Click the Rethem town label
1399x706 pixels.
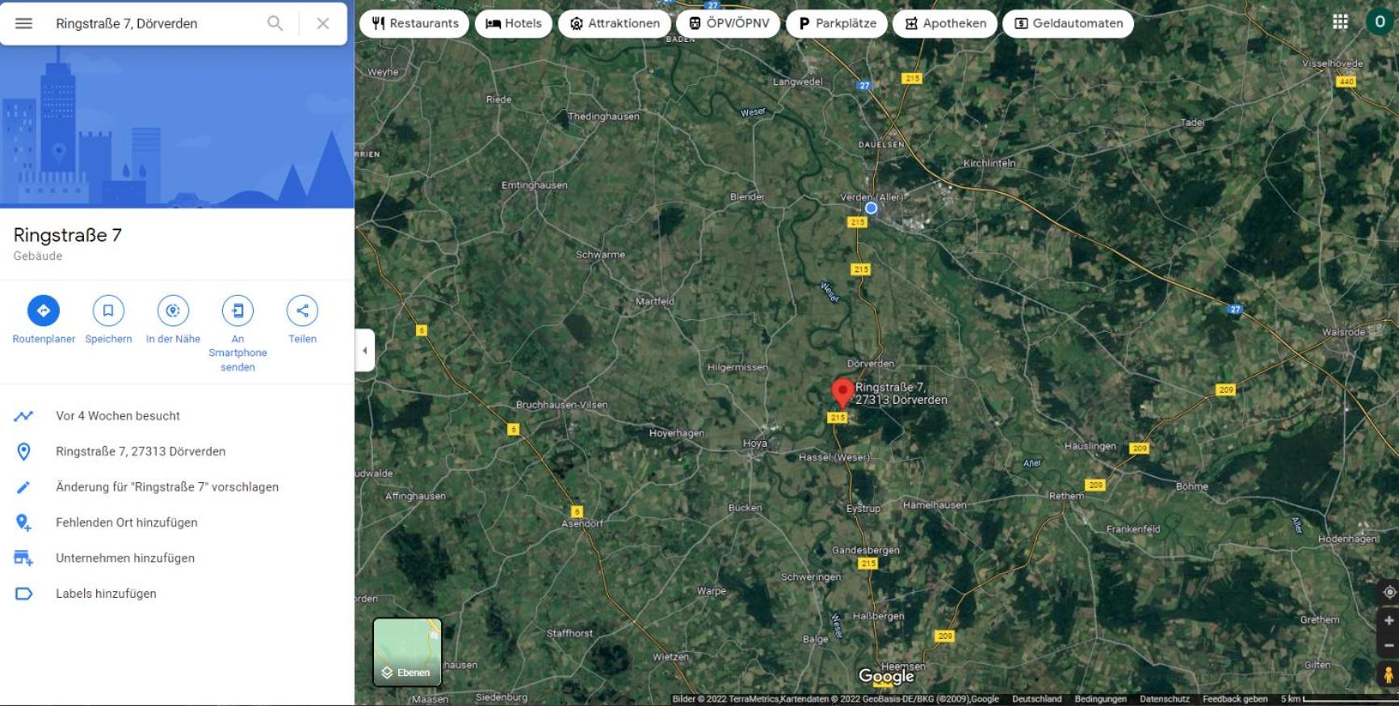coord(1066,496)
